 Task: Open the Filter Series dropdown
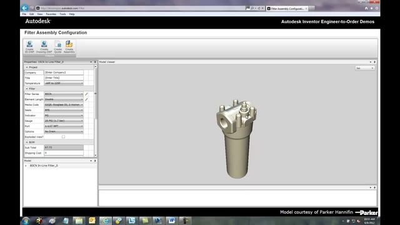pos(64,94)
